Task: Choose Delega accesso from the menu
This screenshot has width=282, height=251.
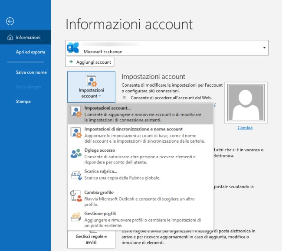Action: pos(141,156)
